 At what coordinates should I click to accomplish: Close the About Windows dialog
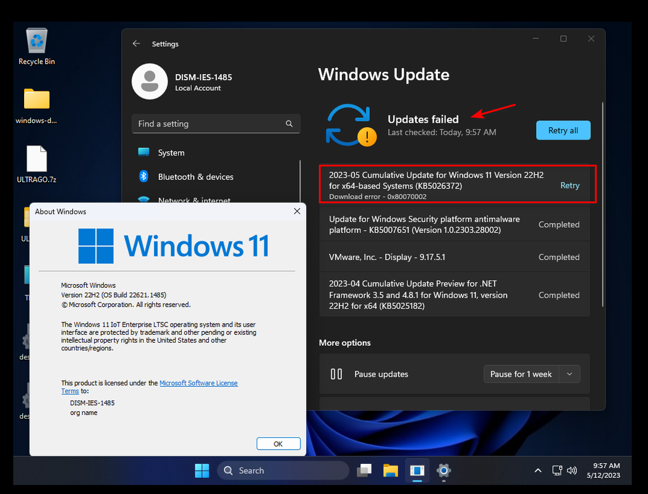tap(297, 211)
